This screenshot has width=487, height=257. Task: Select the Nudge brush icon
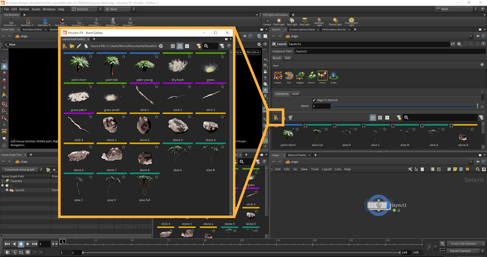click(300, 76)
